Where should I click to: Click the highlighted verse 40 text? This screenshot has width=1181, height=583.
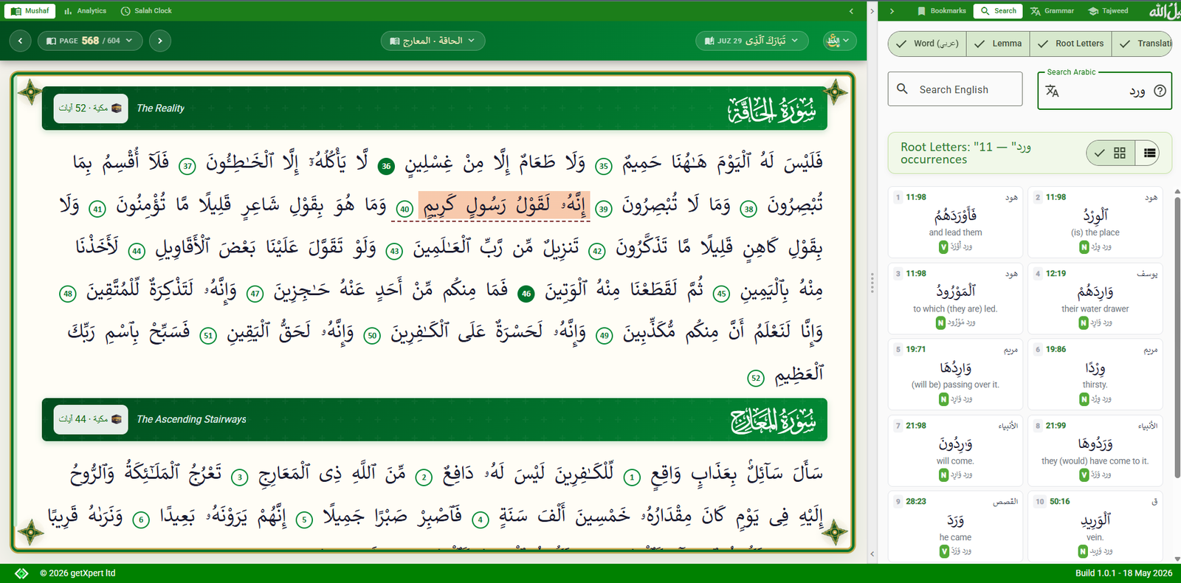tap(503, 204)
